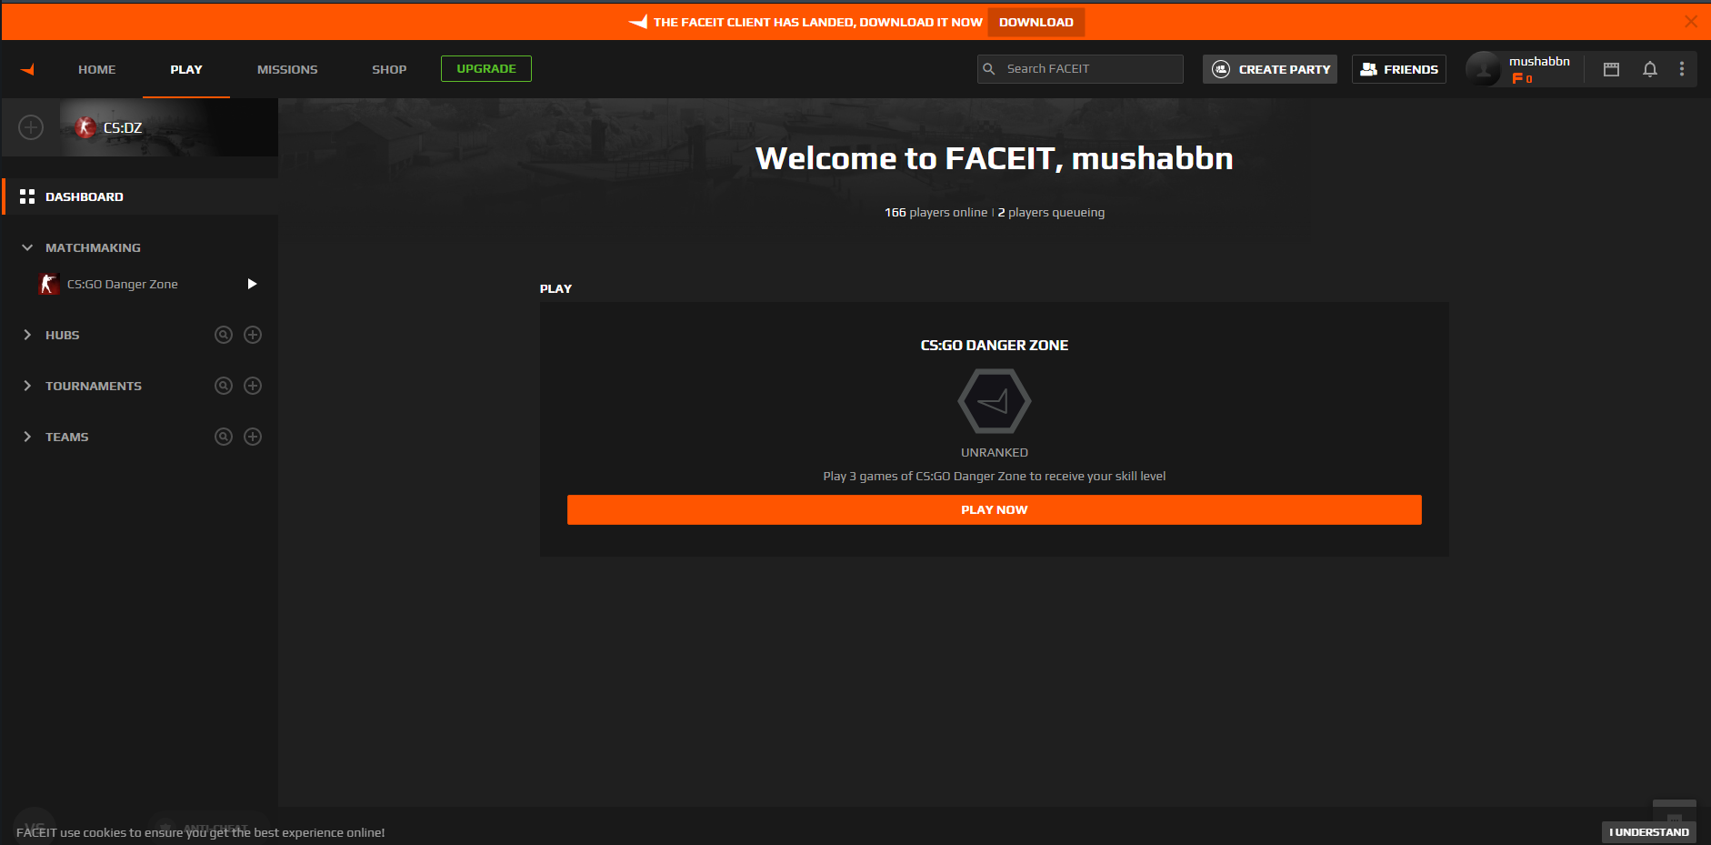Expand the TOURNAMENTS section

[27, 386]
